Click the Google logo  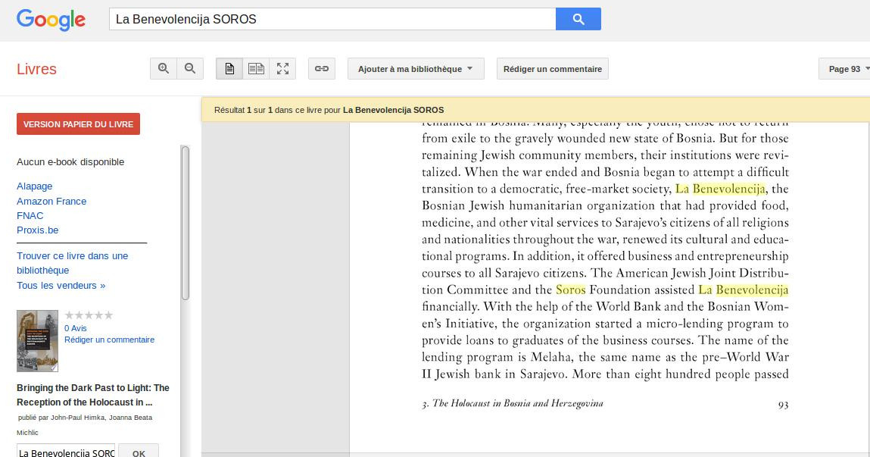point(51,20)
